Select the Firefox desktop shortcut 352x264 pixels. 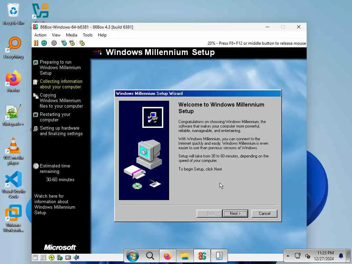pyautogui.click(x=13, y=81)
